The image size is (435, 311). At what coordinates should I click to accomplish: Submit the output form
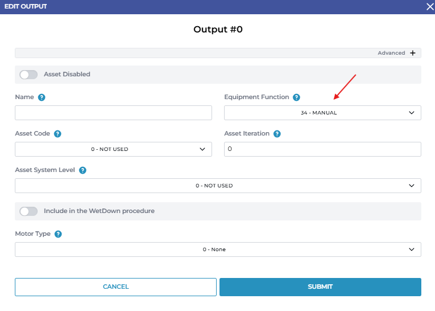320,287
